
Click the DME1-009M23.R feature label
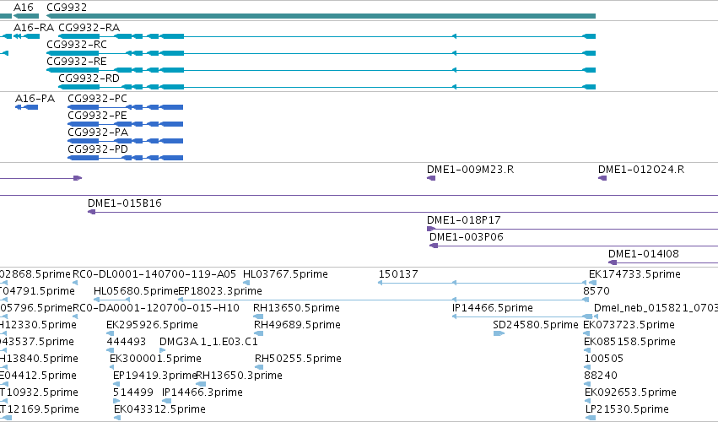[x=470, y=170]
